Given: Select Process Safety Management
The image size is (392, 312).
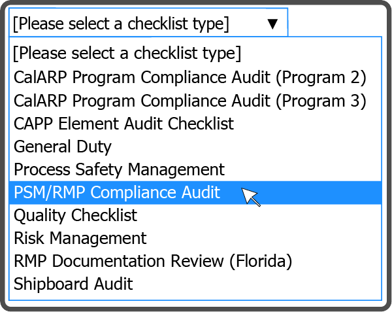Looking at the screenshot, I should point(119,169).
